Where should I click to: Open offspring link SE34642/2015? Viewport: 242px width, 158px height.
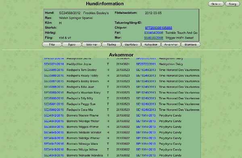tap(54, 115)
